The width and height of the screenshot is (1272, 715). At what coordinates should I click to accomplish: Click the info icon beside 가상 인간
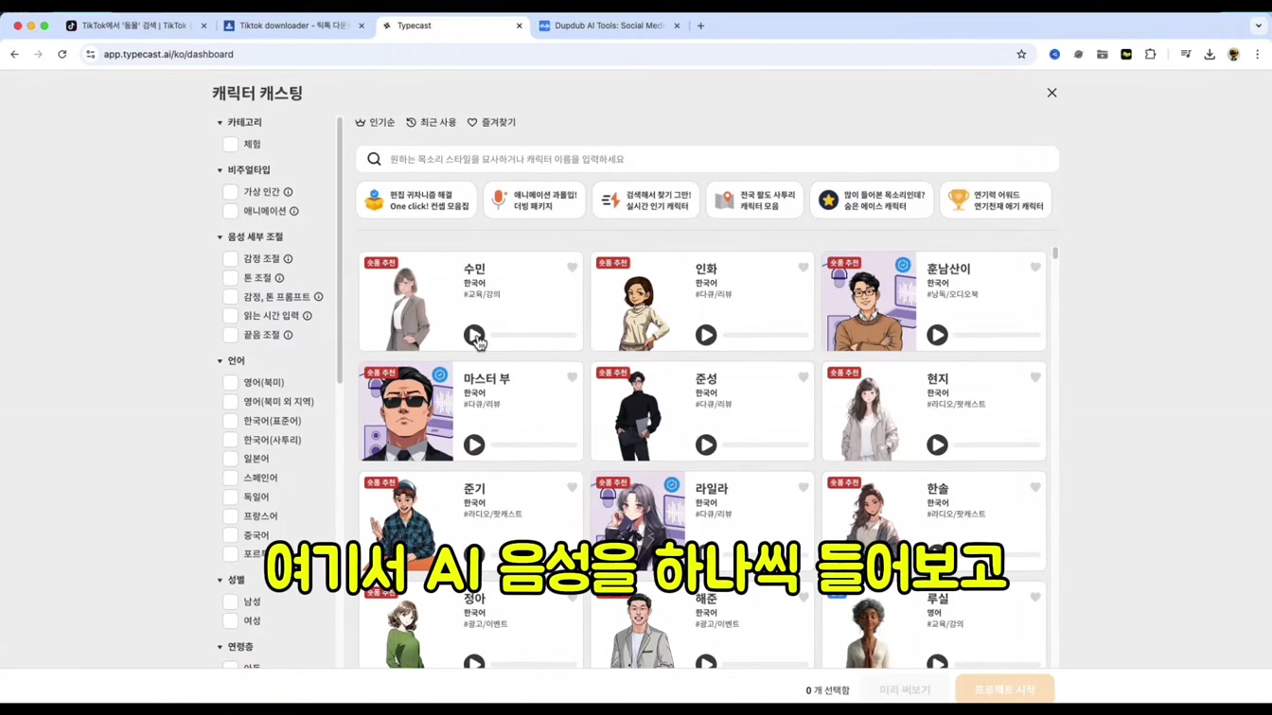[289, 192]
